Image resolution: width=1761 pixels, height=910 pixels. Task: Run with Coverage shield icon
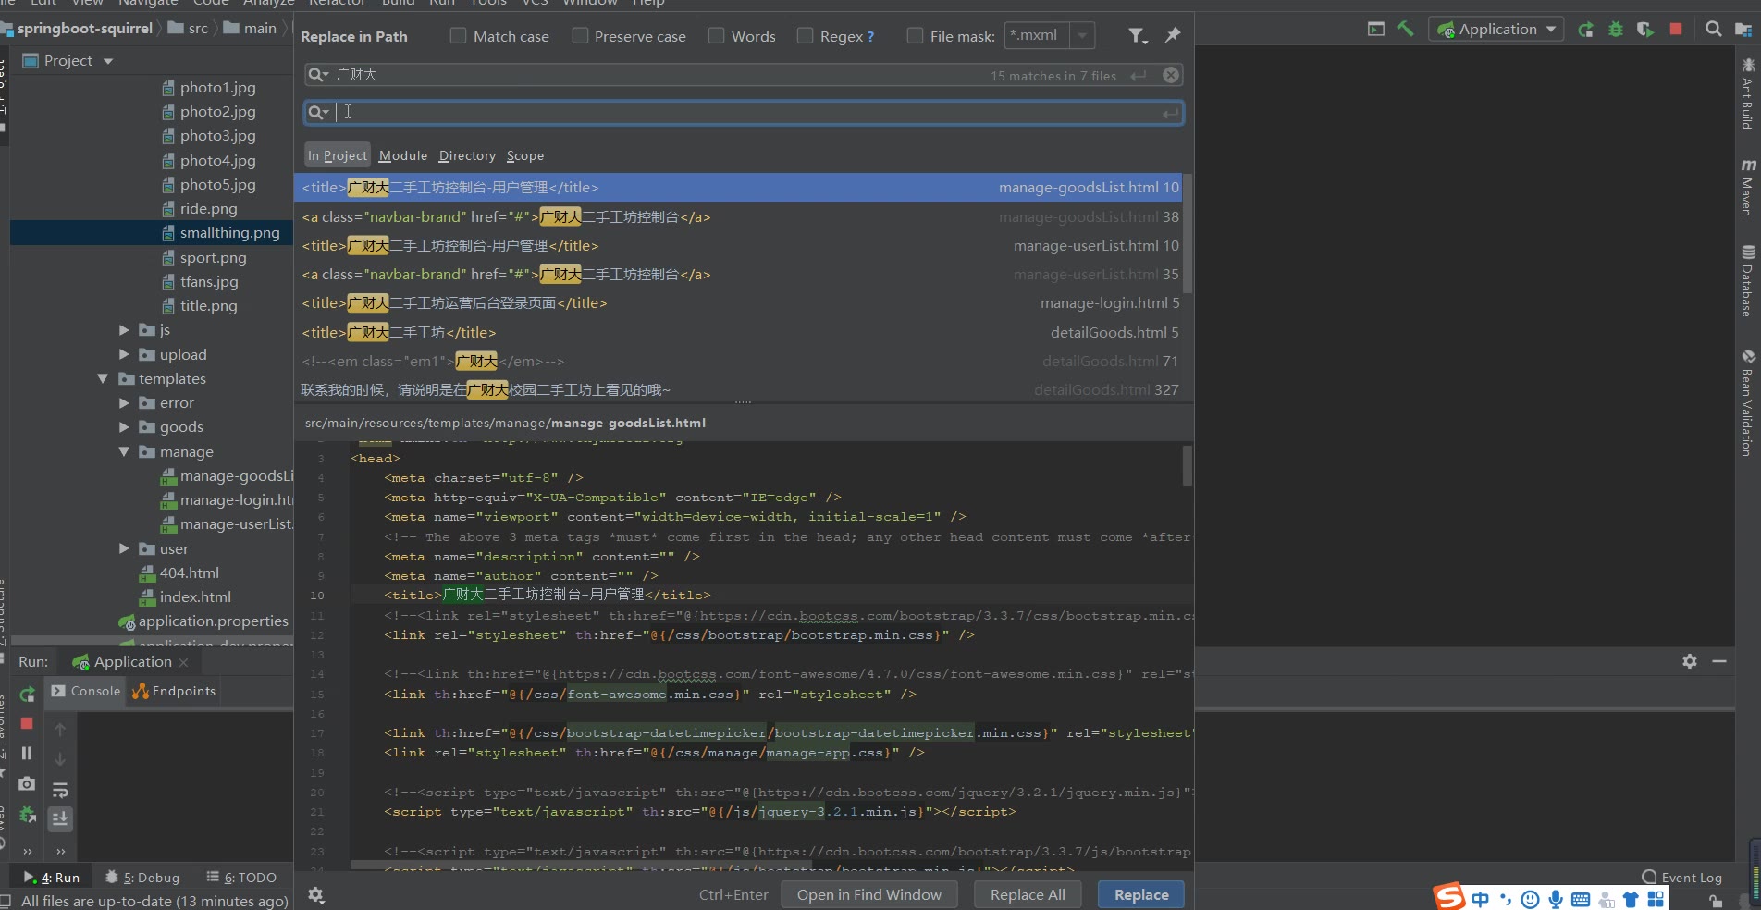point(1644,30)
